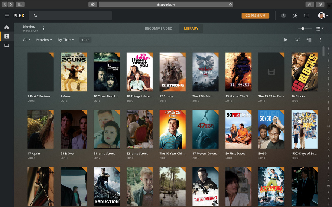332x207 pixels.
Task: Open the grid view mode dropdown
Action: point(320,29)
